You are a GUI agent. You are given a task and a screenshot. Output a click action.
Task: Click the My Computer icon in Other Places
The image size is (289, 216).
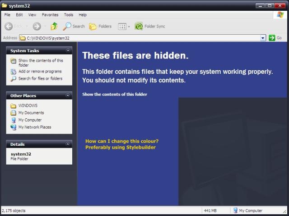[13, 120]
